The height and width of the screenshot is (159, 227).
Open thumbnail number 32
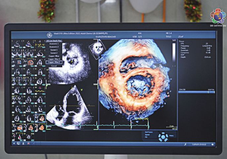tap(28, 137)
